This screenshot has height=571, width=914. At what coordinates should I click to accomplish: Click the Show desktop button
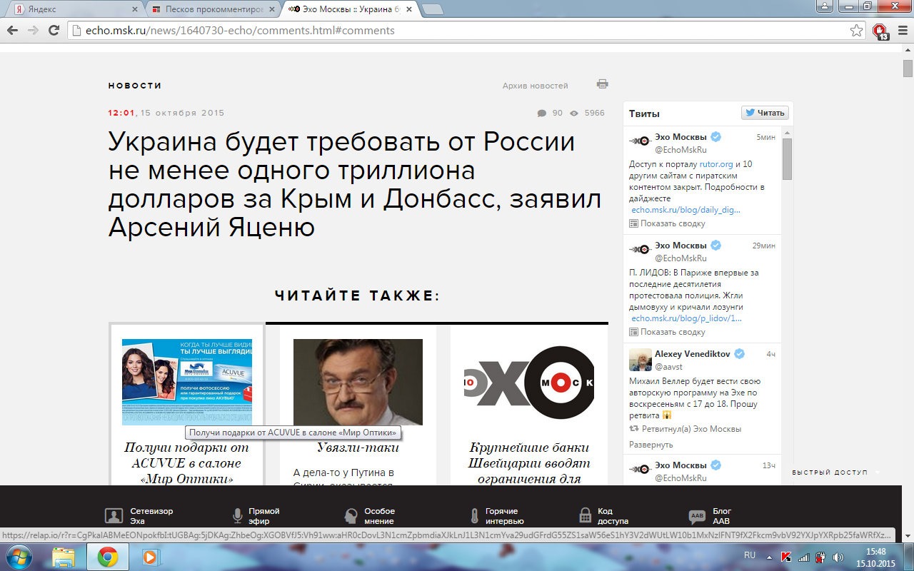tap(909, 557)
